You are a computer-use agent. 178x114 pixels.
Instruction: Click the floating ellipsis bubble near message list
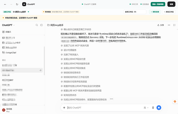[x=111, y=99]
